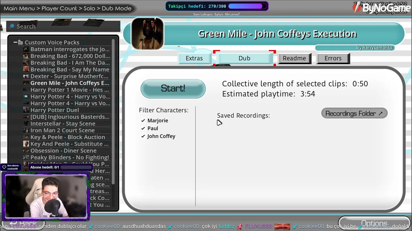The height and width of the screenshot is (231, 412).
Task: Click the Breaking Bad I Am The Da... thumbnail
Action: coord(26,63)
